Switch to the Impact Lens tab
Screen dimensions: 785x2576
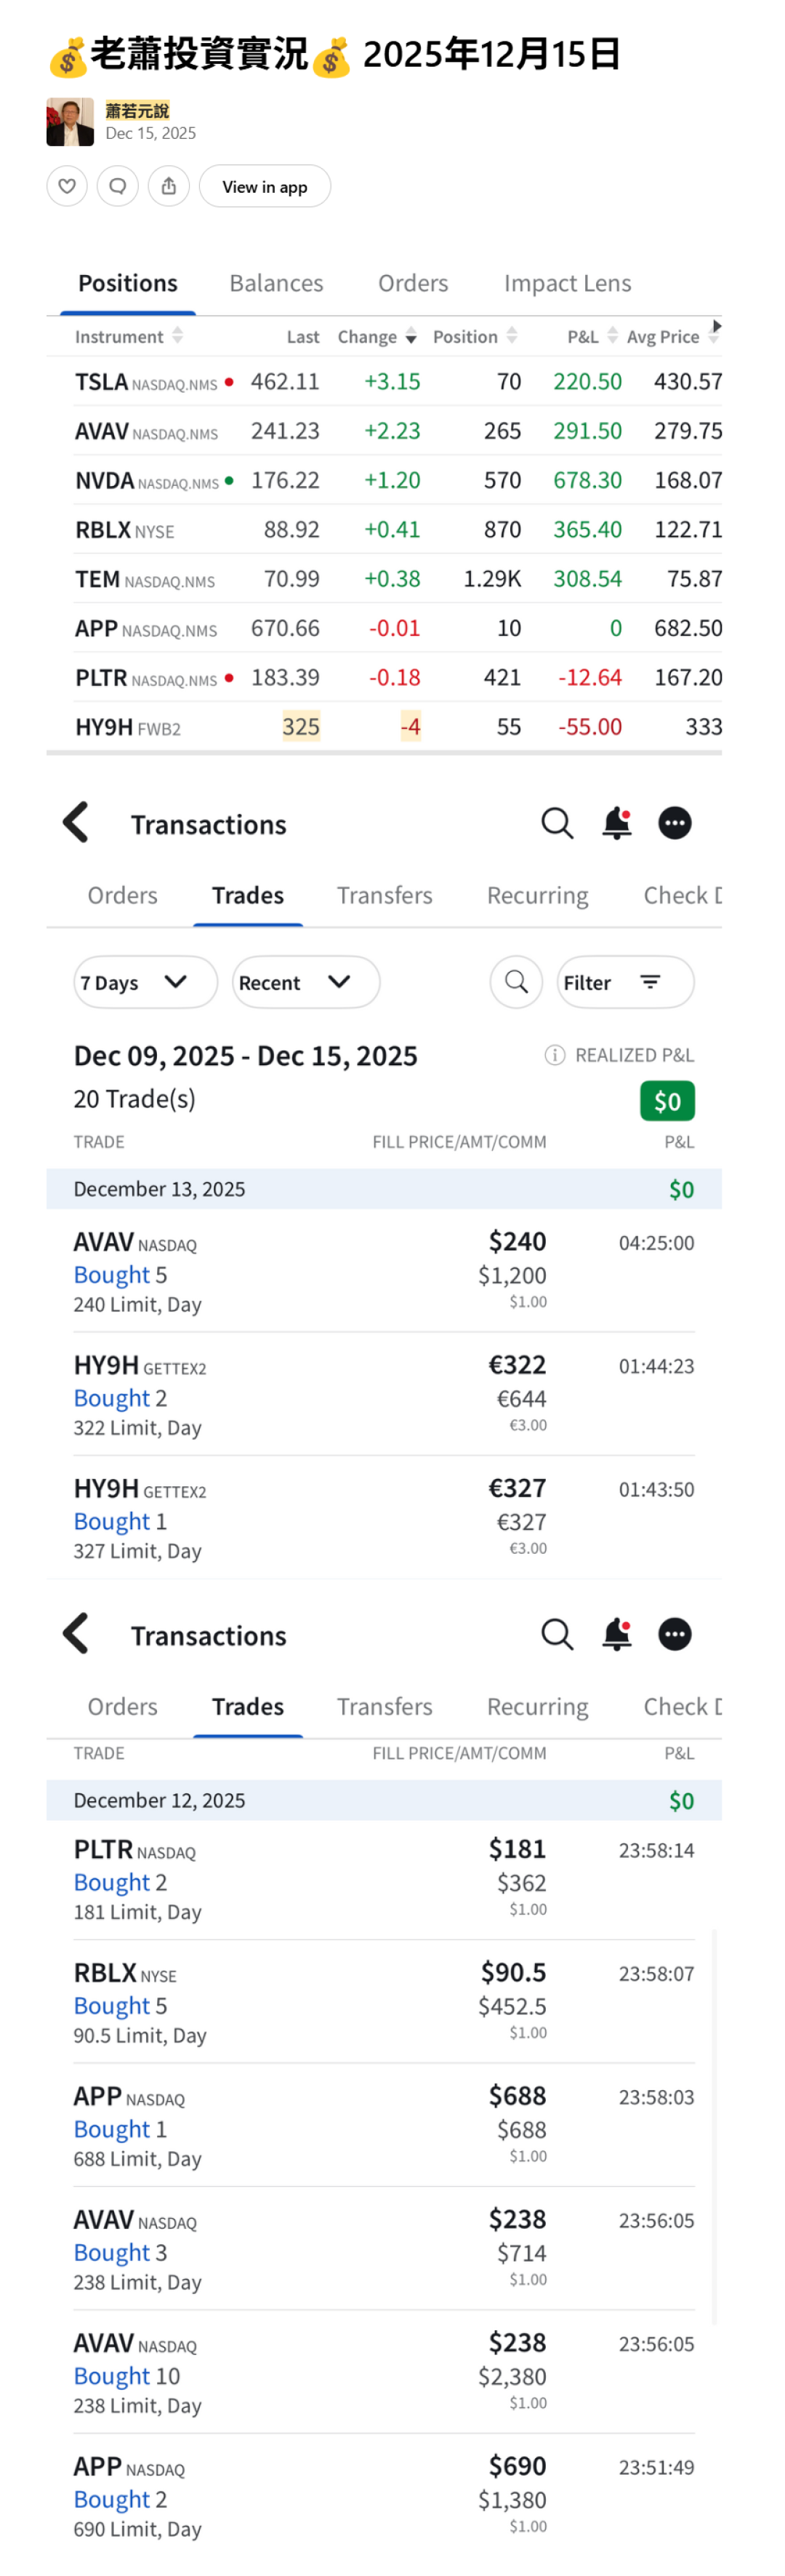(x=566, y=284)
